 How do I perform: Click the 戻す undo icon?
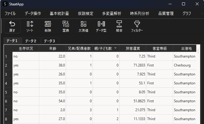click(x=12, y=26)
